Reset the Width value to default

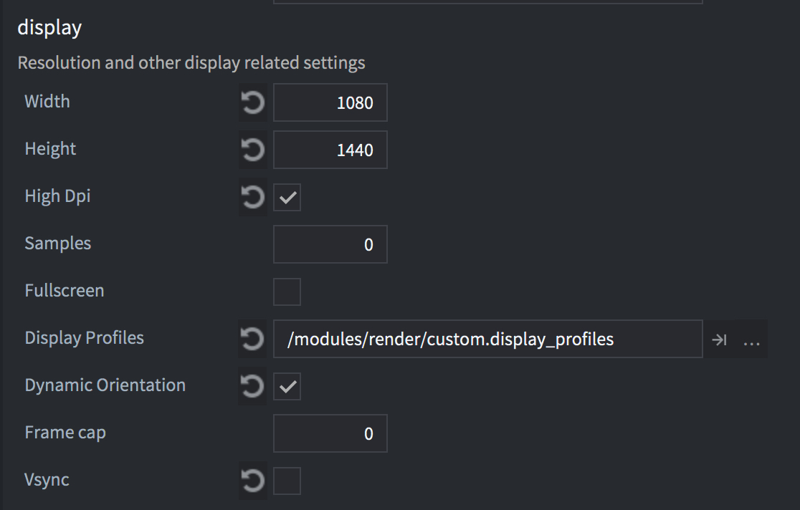coord(252,103)
